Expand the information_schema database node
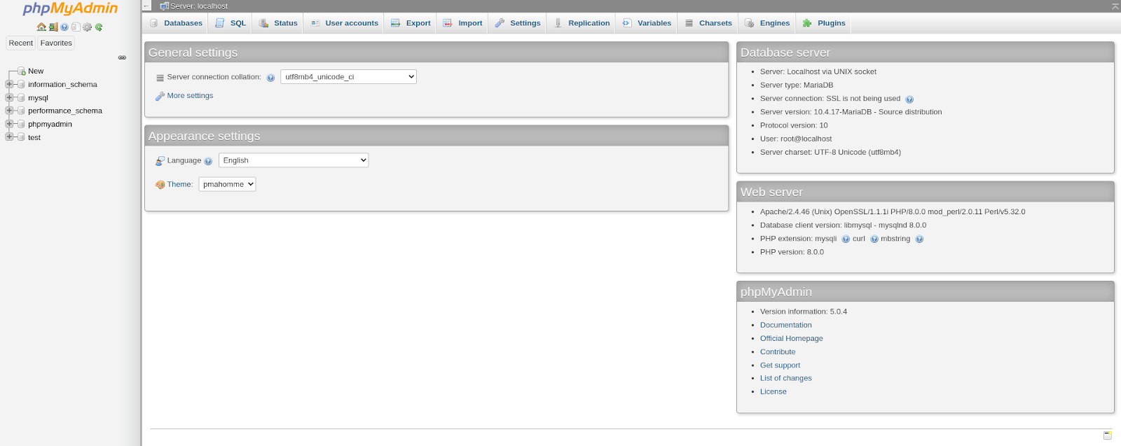 click(x=10, y=84)
